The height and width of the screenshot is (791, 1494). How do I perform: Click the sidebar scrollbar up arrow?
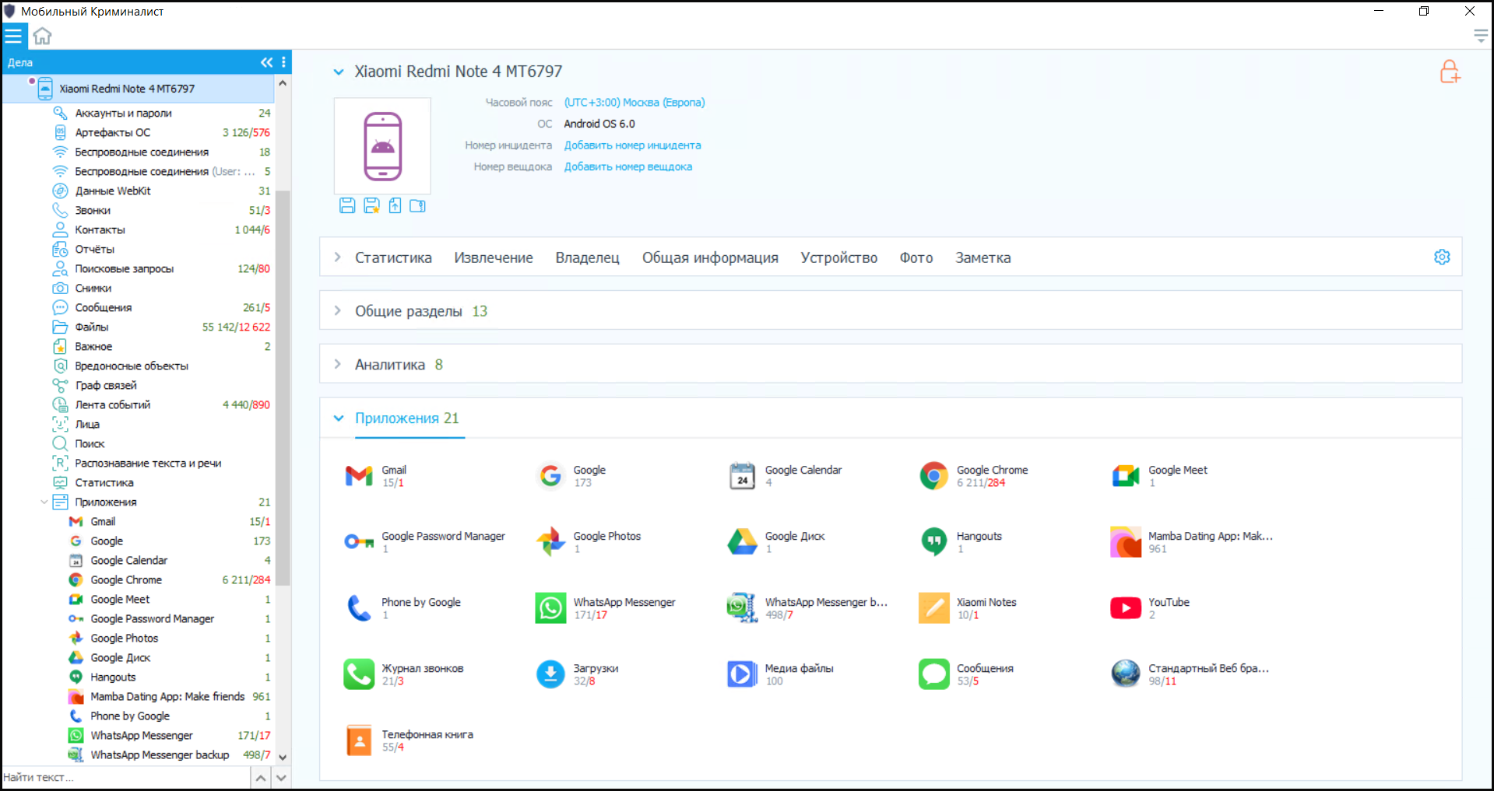(283, 82)
